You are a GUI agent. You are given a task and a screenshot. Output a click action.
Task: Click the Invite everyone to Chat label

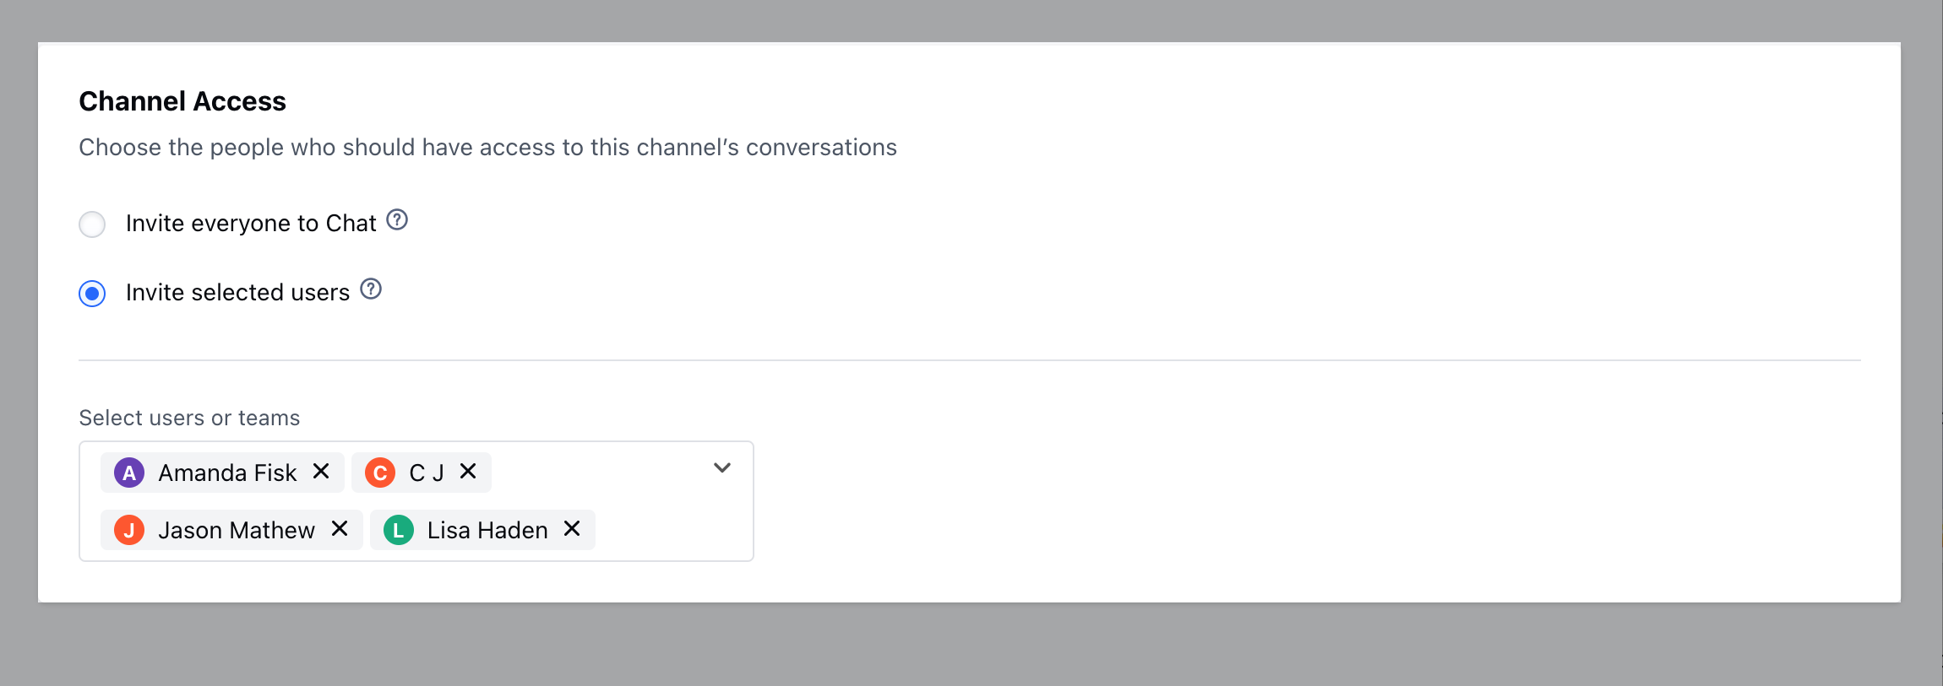(251, 224)
